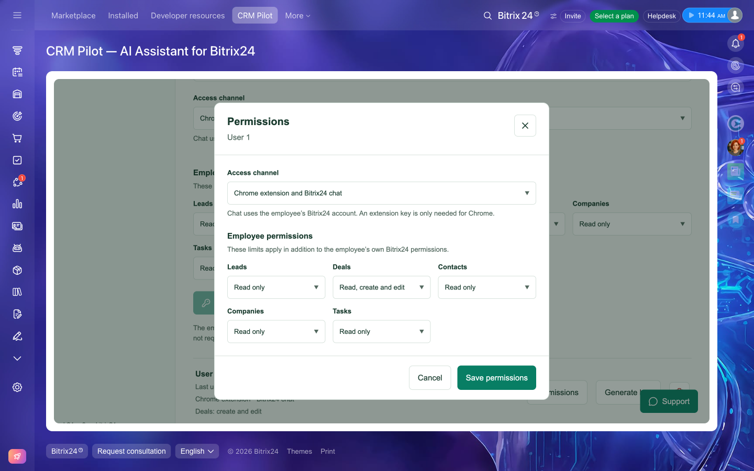754x471 pixels.
Task: Open Access channel dropdown in Permissions dialog
Action: (x=382, y=193)
